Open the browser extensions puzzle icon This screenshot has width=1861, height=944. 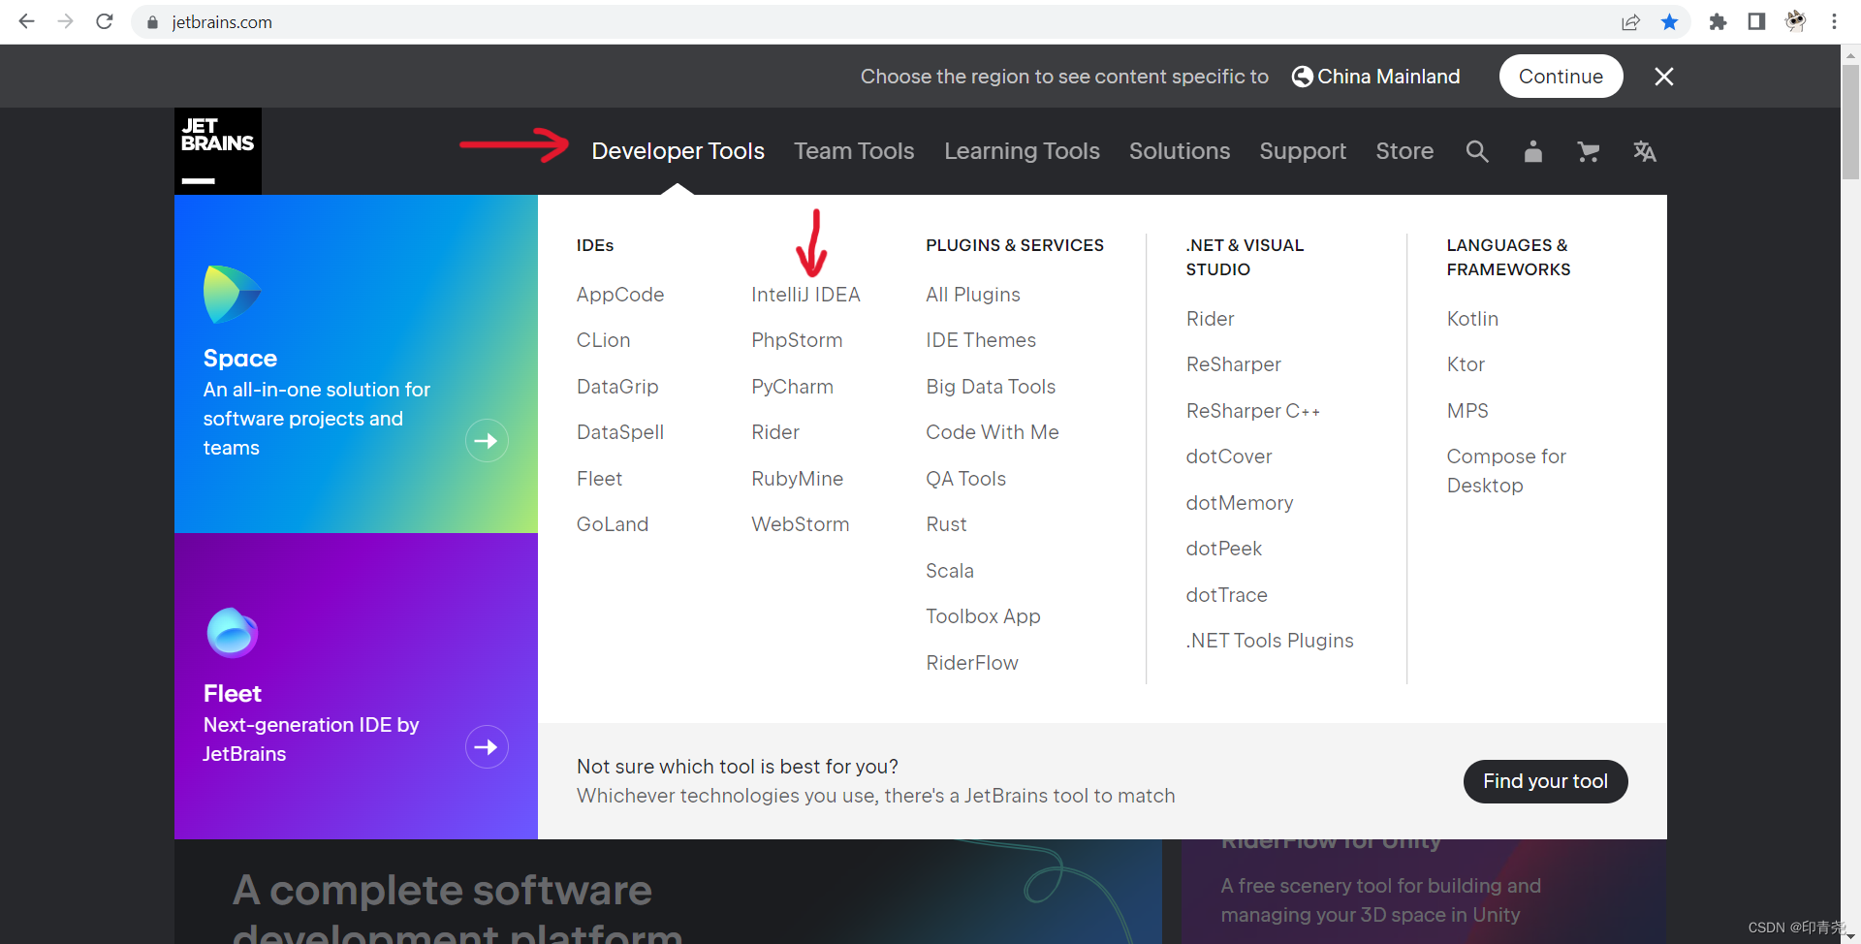pos(1718,22)
